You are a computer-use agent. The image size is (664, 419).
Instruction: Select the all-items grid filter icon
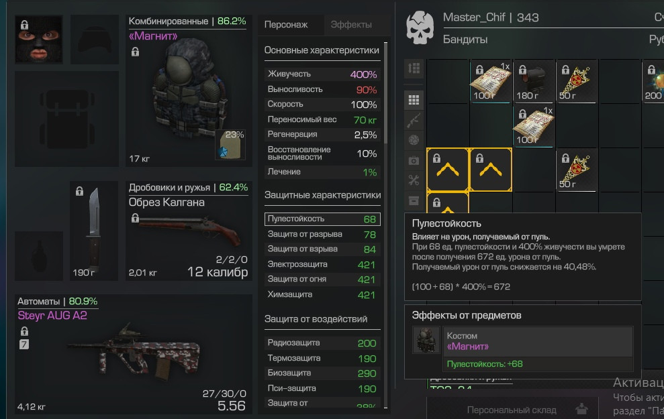tap(414, 100)
